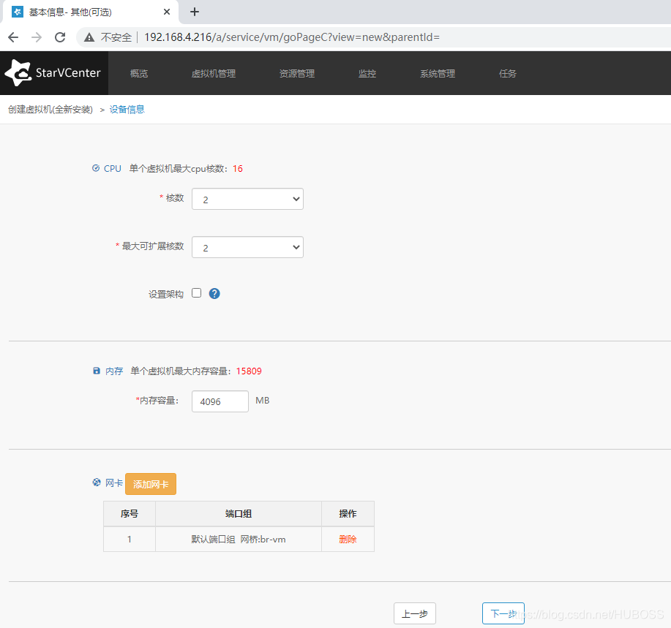Viewport: 671px width, 628px height.
Task: Open the 最大可扩展核数 dropdown
Action: 247,247
